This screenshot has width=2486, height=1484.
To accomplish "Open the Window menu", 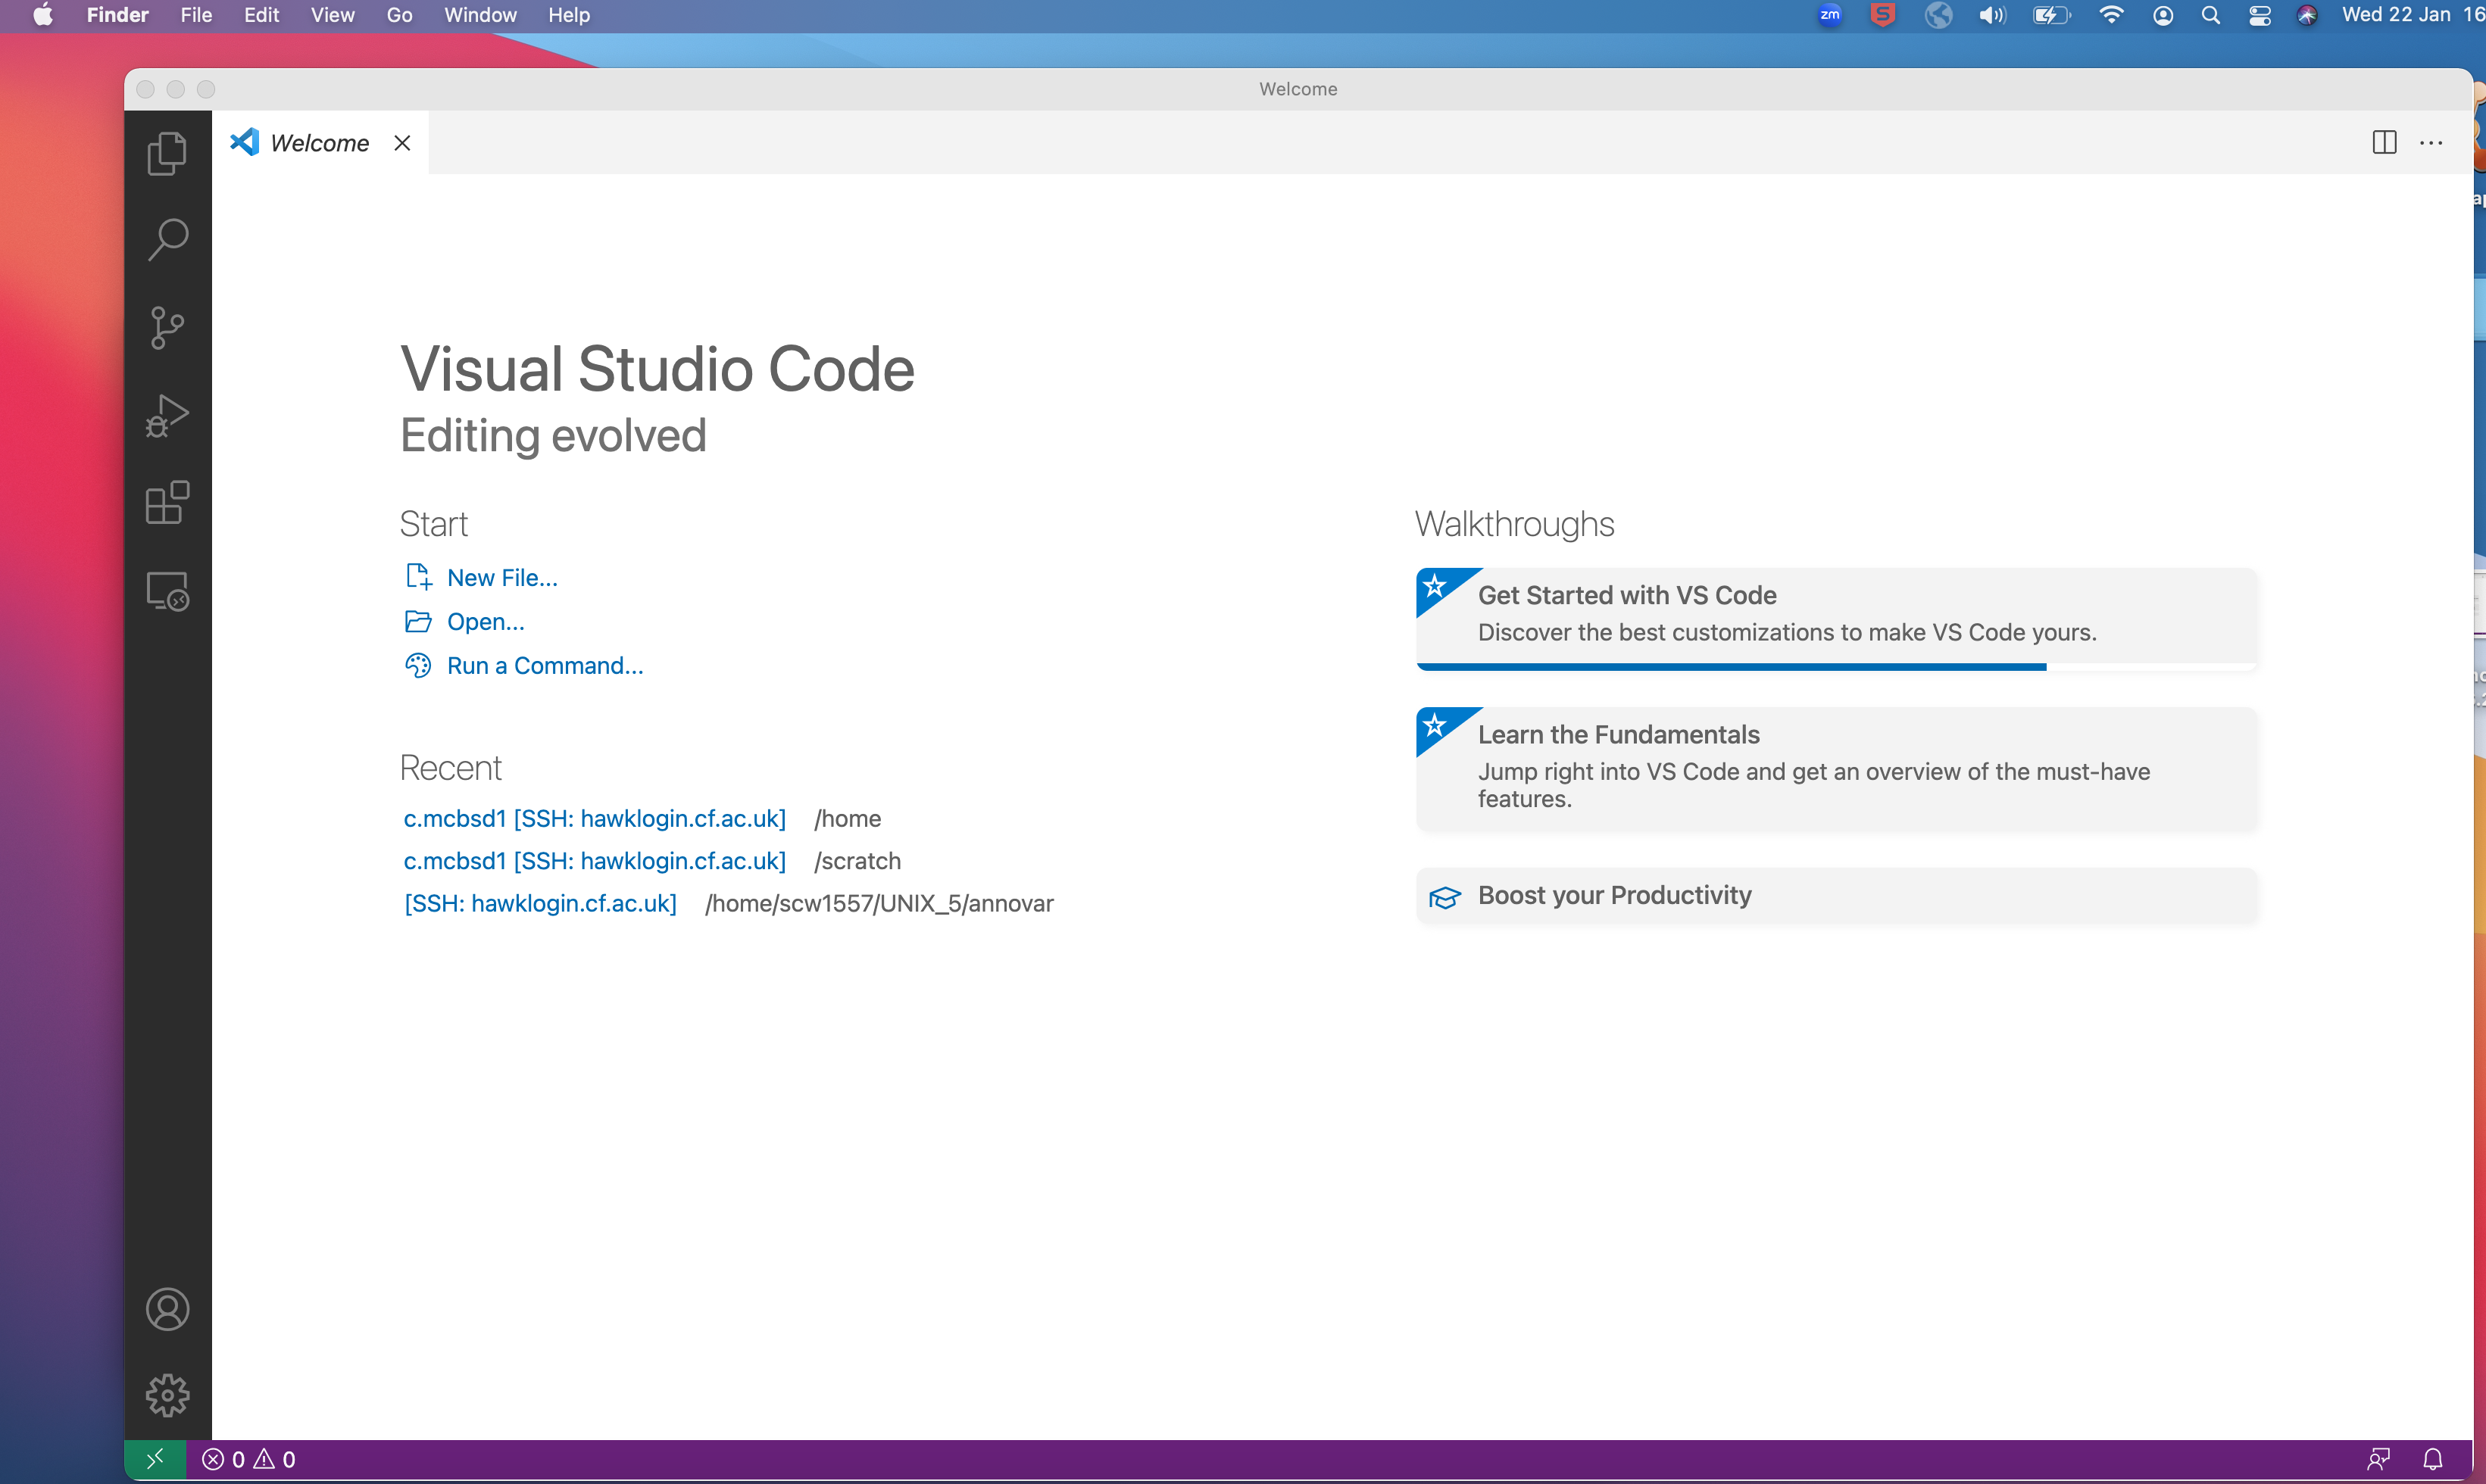I will click(x=480, y=15).
